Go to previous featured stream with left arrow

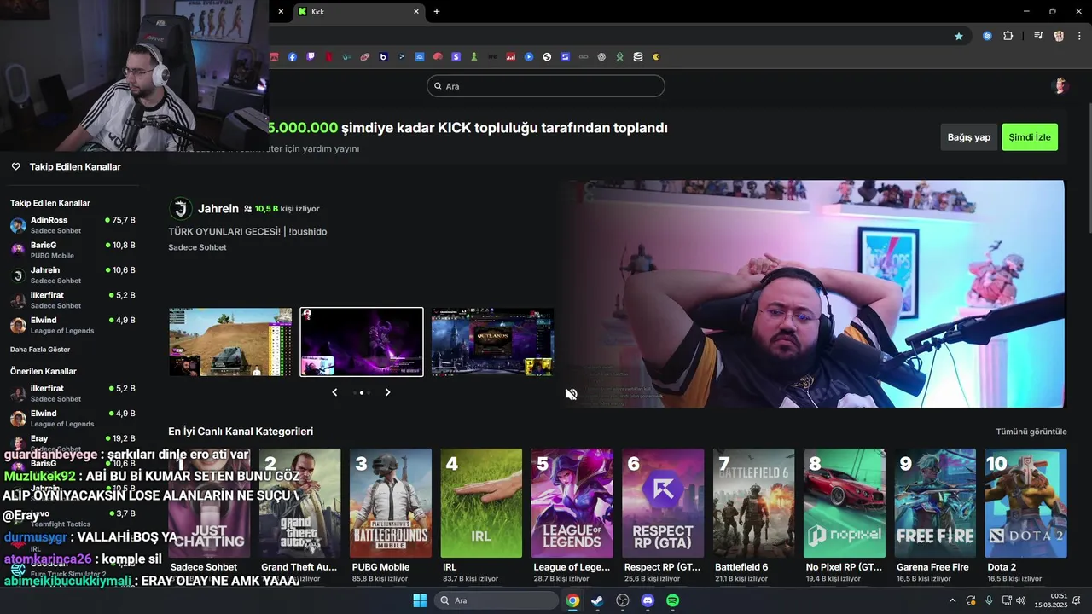(x=334, y=392)
